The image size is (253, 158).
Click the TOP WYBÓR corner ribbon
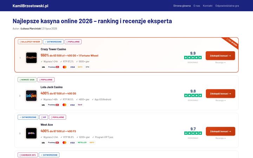pos(231,42)
